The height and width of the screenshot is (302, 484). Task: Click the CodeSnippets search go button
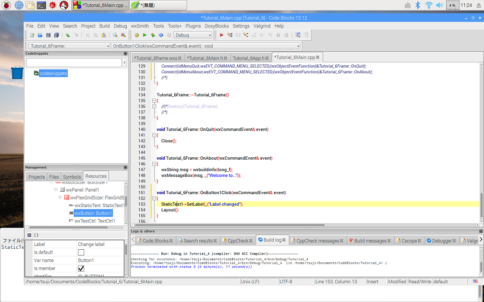click(124, 62)
